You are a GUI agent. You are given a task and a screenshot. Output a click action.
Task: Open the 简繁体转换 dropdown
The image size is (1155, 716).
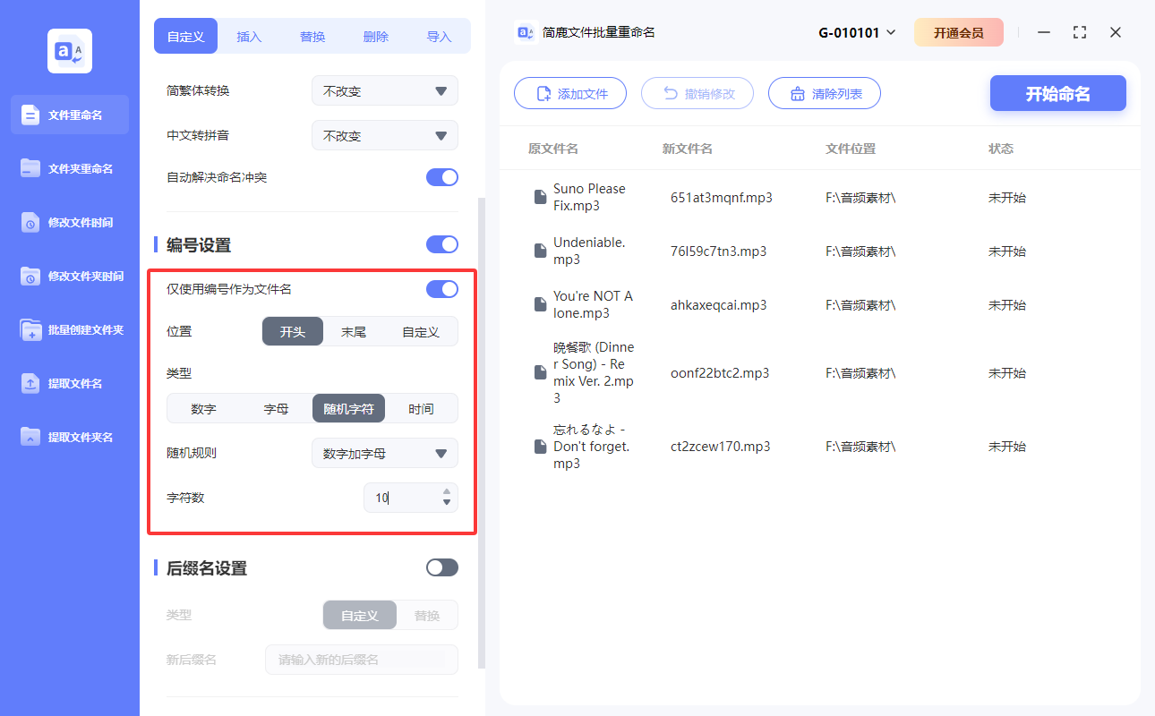coord(384,90)
